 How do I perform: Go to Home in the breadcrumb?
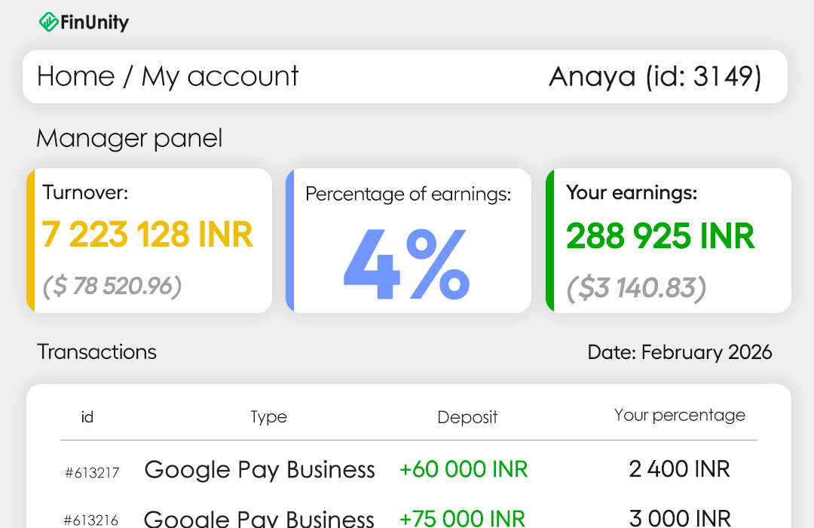click(x=75, y=76)
